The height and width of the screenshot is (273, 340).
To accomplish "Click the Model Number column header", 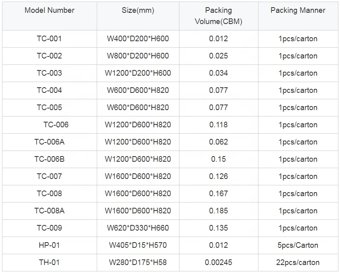I will click(x=49, y=10).
